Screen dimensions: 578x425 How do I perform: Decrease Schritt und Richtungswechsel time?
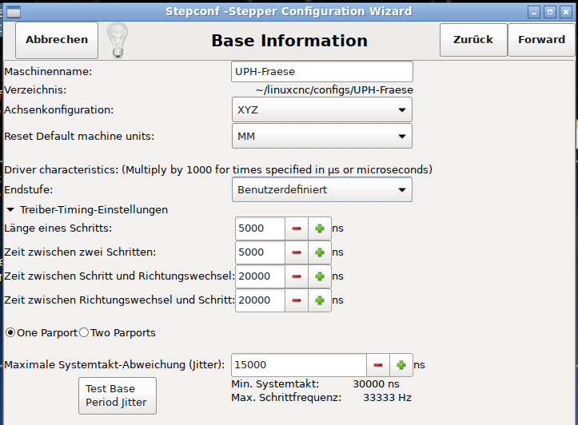(x=297, y=276)
